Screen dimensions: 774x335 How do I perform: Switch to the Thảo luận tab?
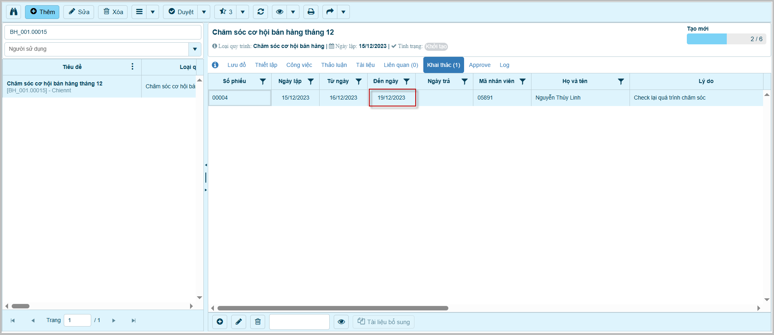(x=334, y=65)
